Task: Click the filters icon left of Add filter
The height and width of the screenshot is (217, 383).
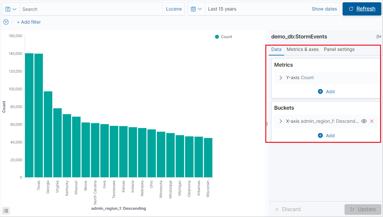Action: pos(6,22)
